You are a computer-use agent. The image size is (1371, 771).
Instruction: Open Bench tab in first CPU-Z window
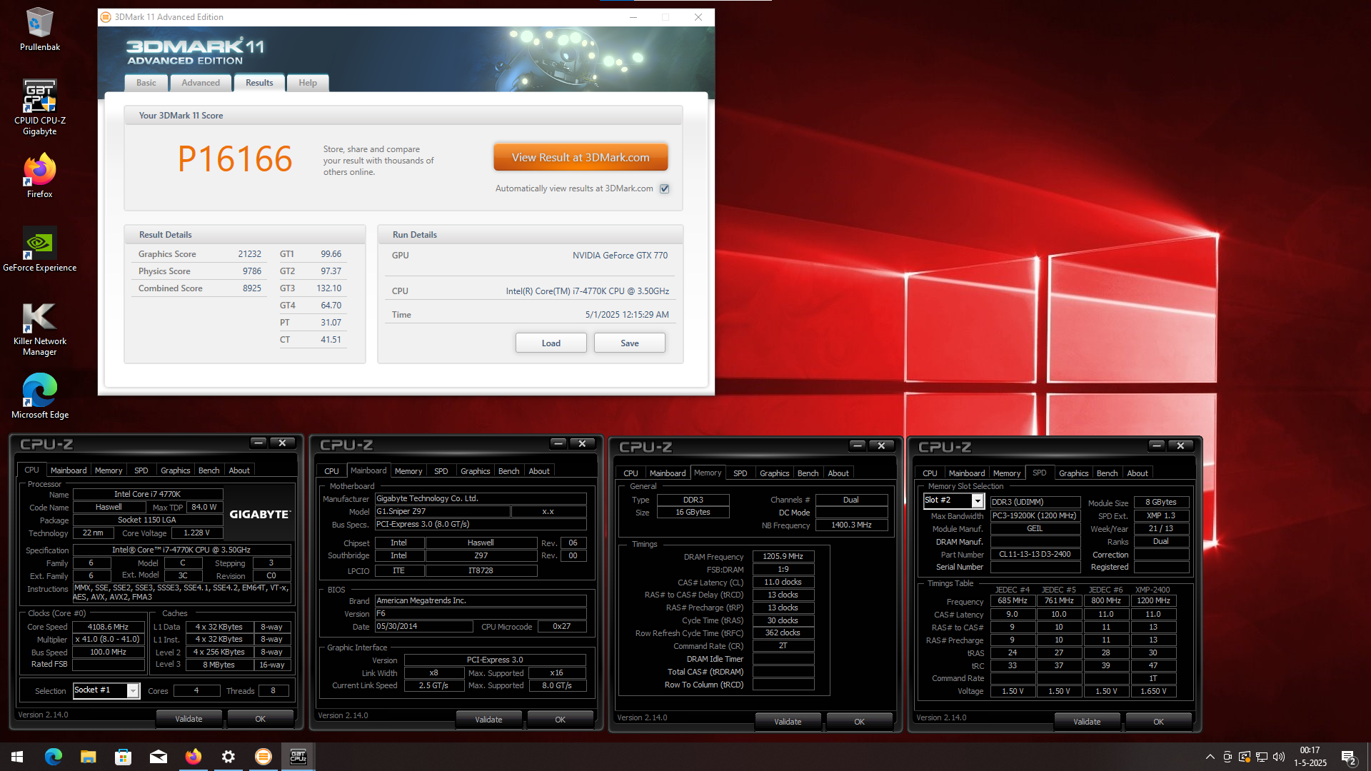(x=209, y=470)
